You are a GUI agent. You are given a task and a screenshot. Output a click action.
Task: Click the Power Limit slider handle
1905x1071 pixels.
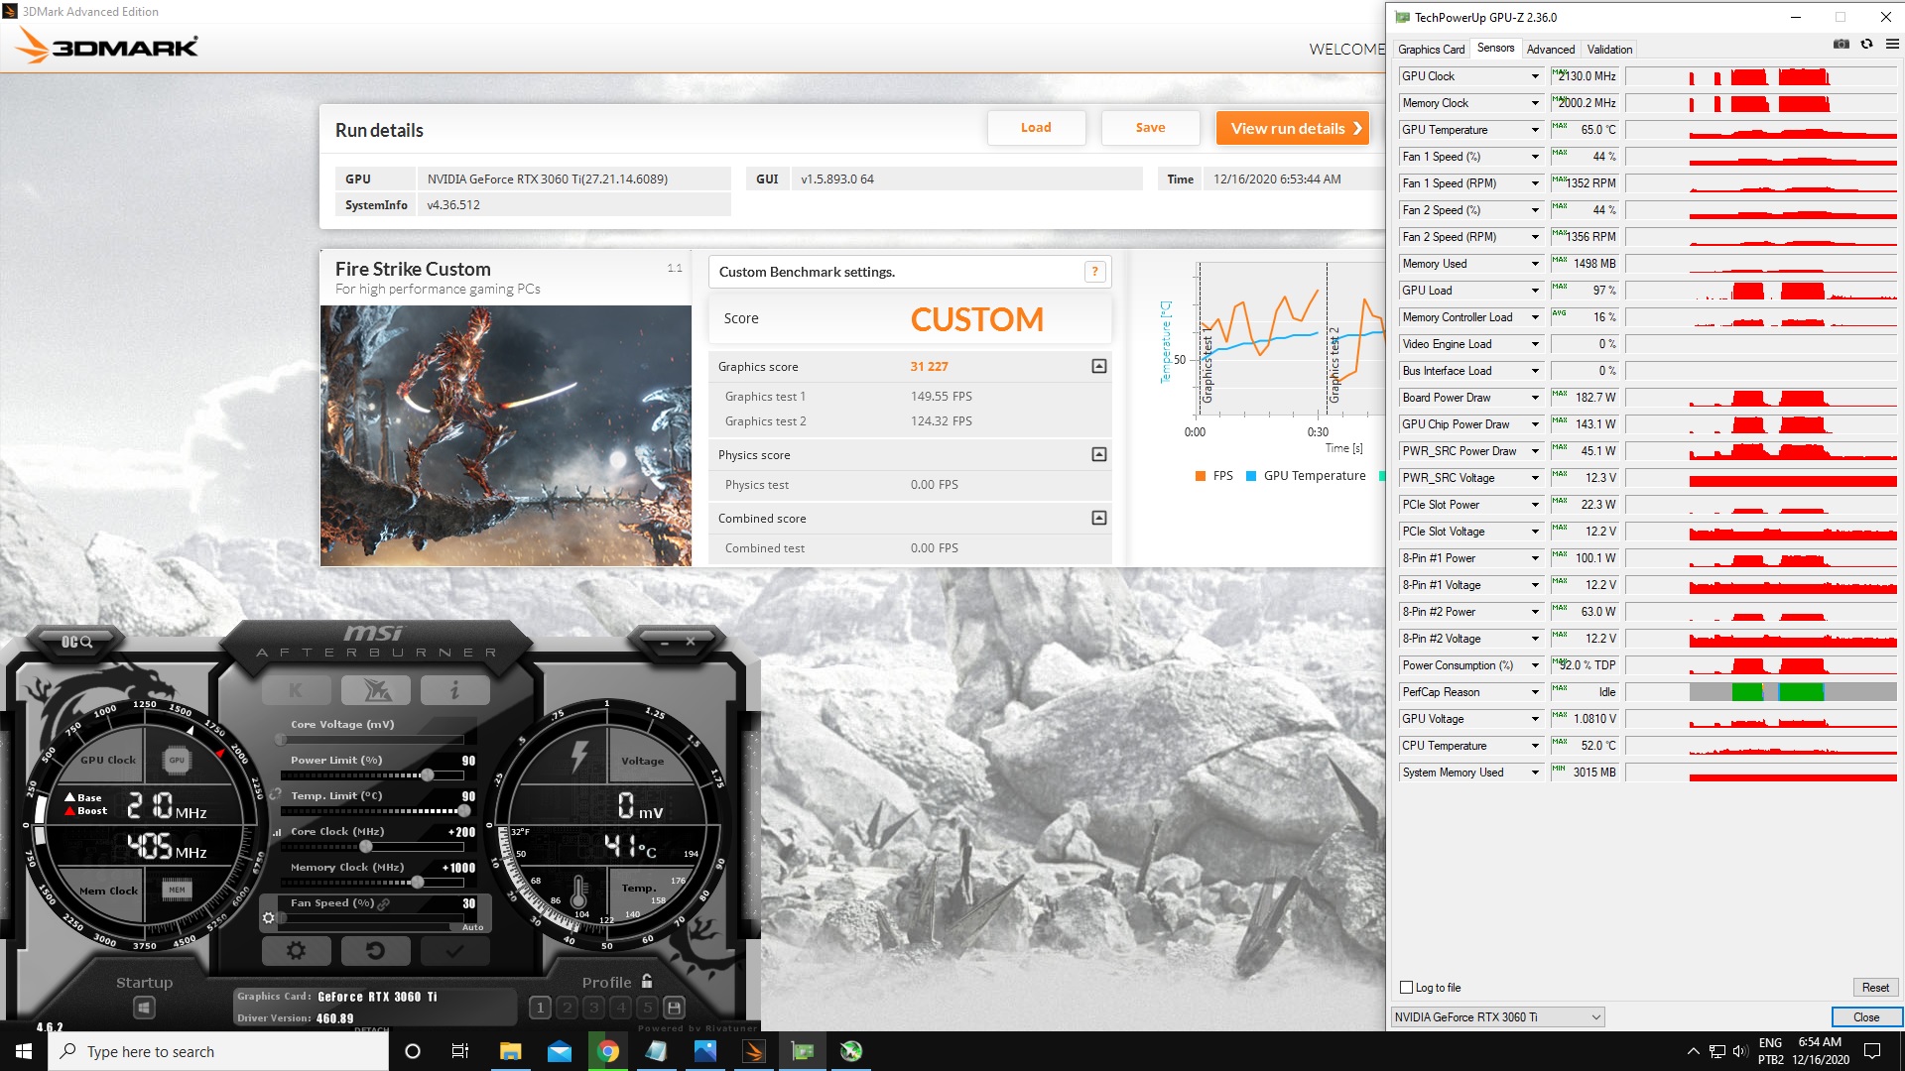pyautogui.click(x=427, y=774)
